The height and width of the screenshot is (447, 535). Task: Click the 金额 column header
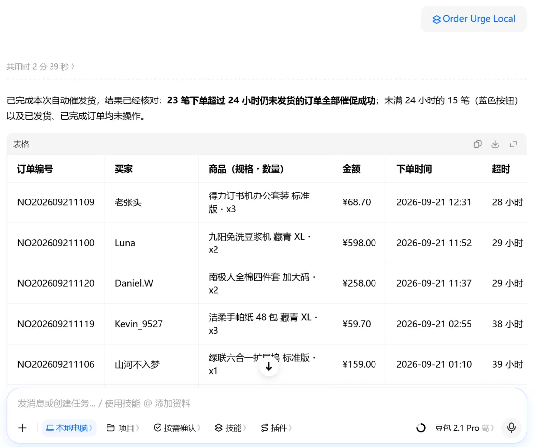(351, 169)
